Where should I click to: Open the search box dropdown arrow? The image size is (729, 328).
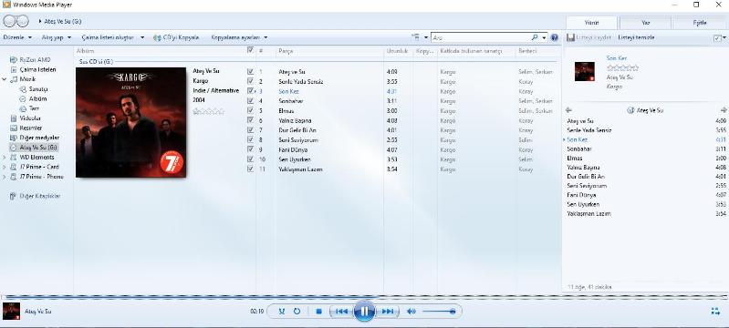(x=545, y=37)
